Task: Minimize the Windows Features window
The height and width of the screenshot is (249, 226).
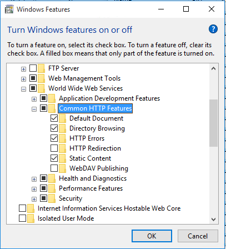Action: (x=161, y=9)
